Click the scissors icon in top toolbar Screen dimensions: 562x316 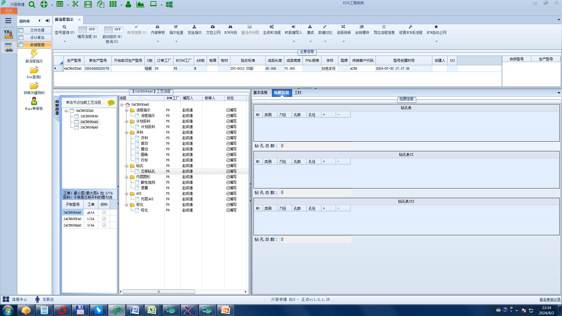tap(76, 4)
